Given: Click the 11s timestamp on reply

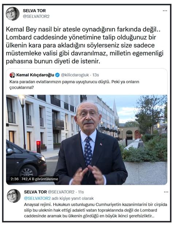Looking at the screenshot, I should point(81,192).
